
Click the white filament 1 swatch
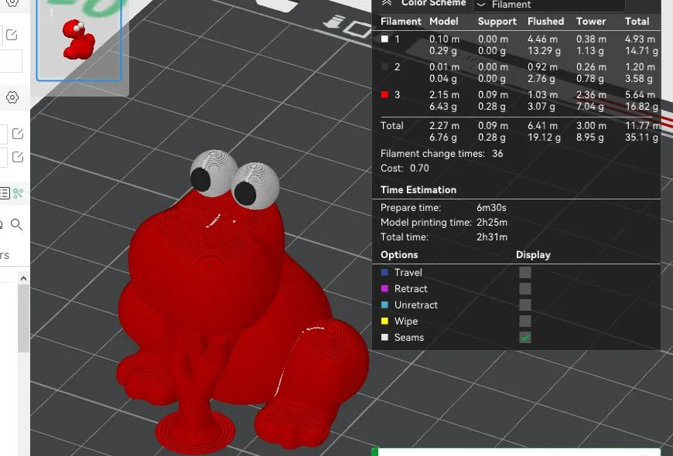(385, 39)
